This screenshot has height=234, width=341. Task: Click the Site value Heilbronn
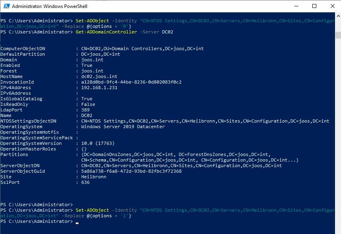(91, 176)
